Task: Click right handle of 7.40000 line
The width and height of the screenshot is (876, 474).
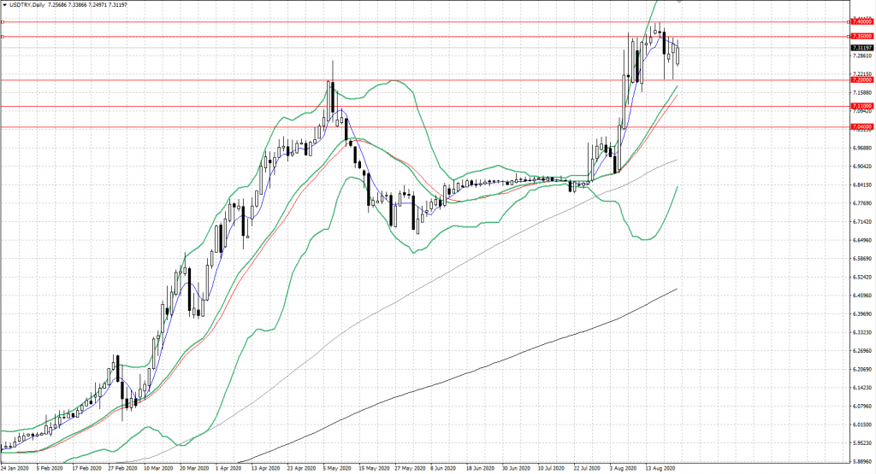Action: point(848,21)
